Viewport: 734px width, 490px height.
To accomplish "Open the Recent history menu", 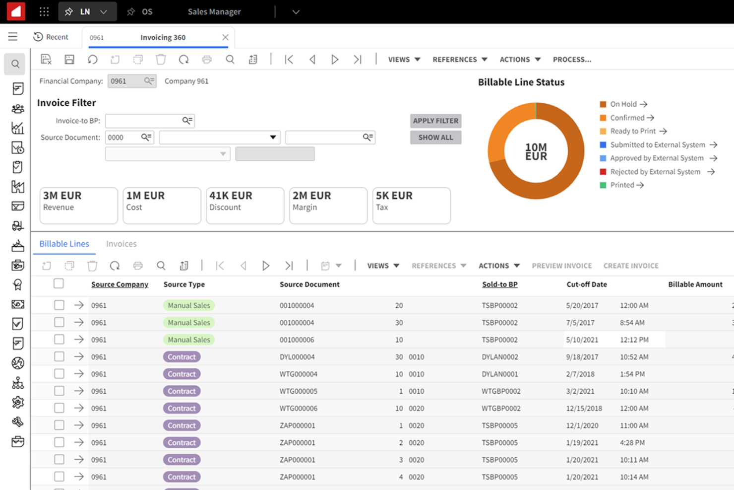I will pyautogui.click(x=51, y=37).
